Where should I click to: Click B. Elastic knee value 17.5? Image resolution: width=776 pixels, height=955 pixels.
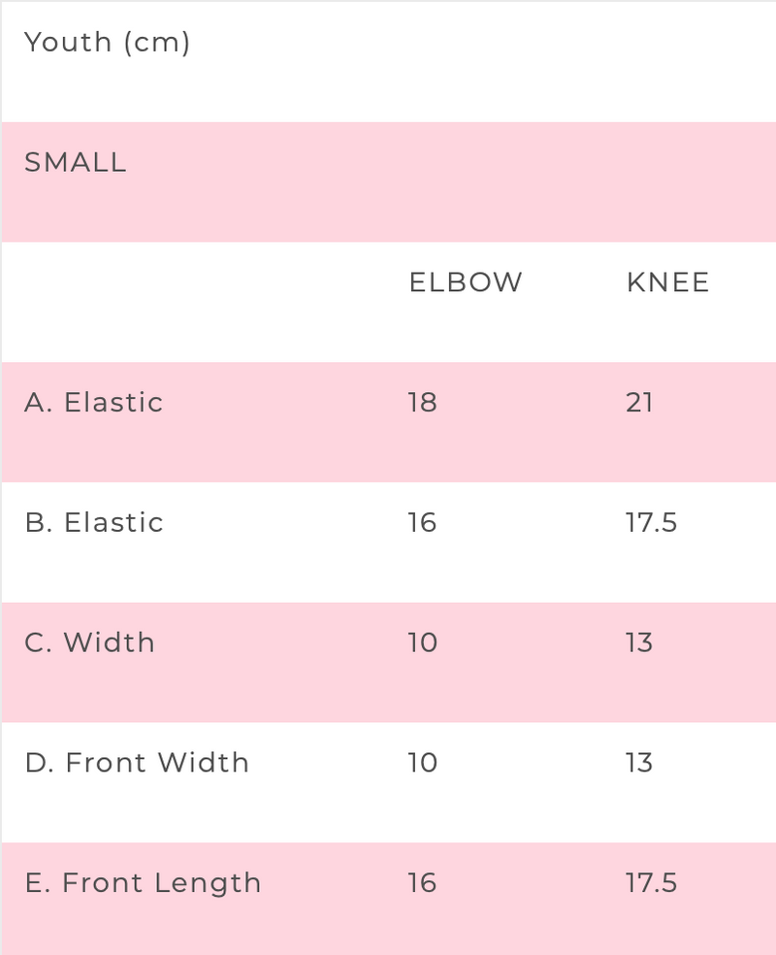point(651,522)
